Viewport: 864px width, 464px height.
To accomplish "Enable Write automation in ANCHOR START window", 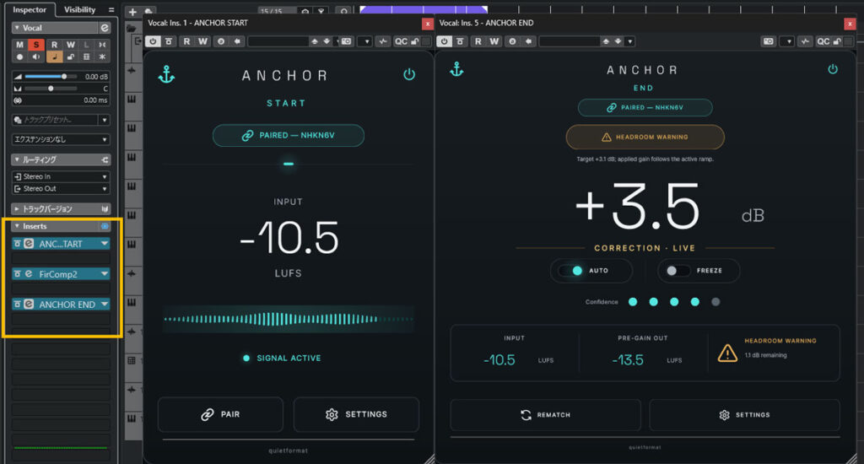I will 202,41.
